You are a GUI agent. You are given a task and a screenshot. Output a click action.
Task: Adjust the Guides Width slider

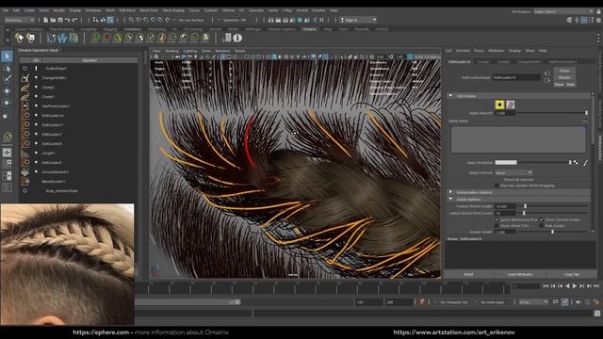[553, 232]
